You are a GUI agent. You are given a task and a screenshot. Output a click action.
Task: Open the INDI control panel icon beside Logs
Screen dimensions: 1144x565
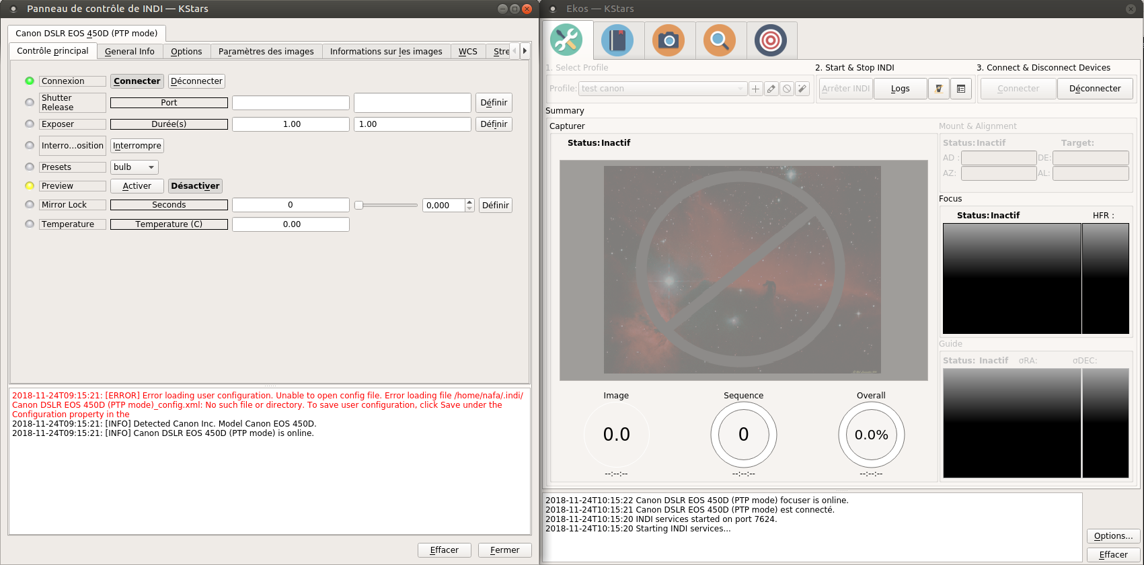coord(939,89)
